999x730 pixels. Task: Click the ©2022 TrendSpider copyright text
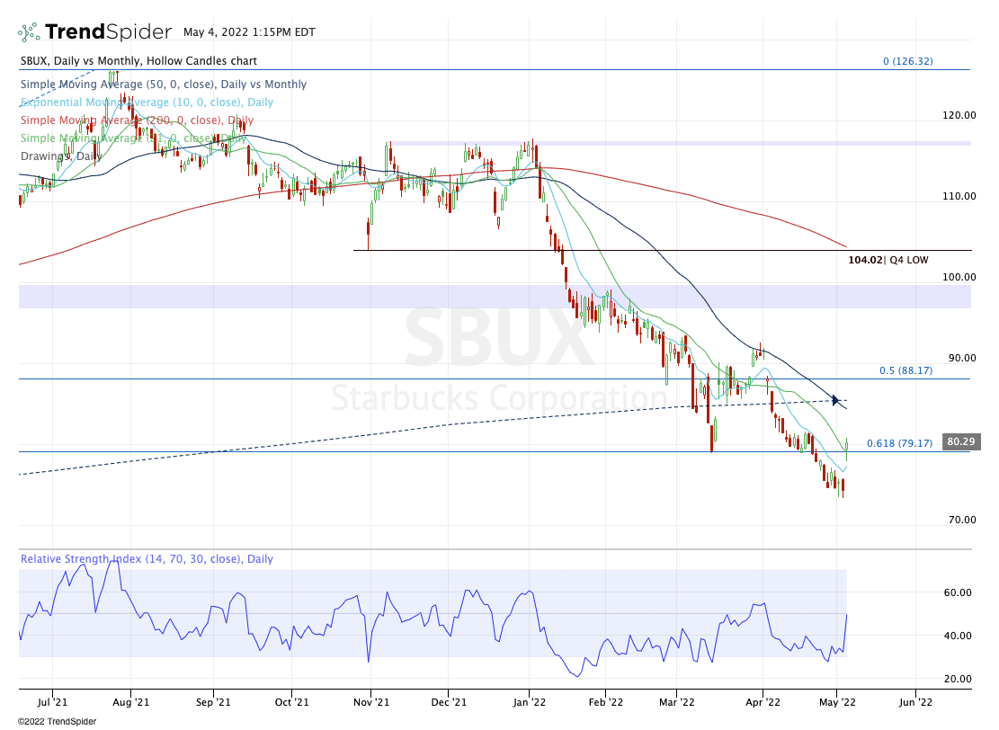(58, 722)
